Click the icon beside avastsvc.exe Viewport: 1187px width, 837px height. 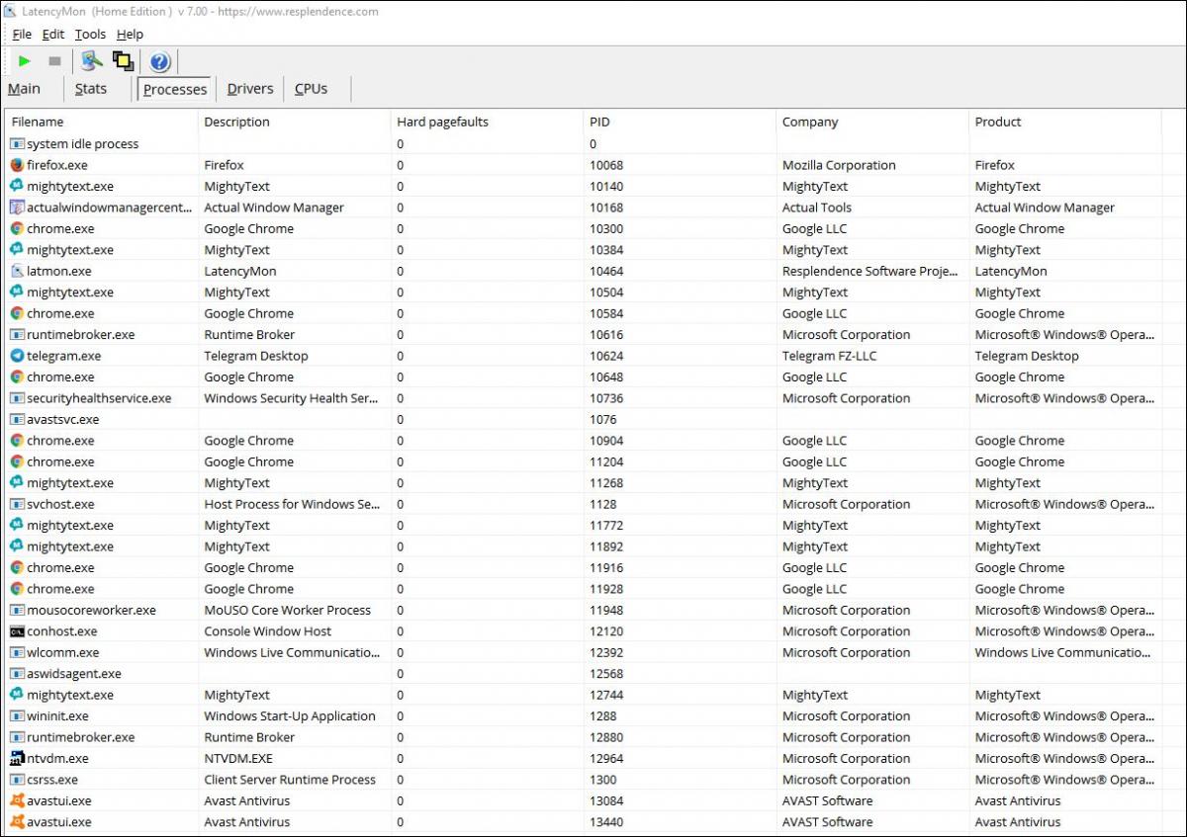pos(17,419)
